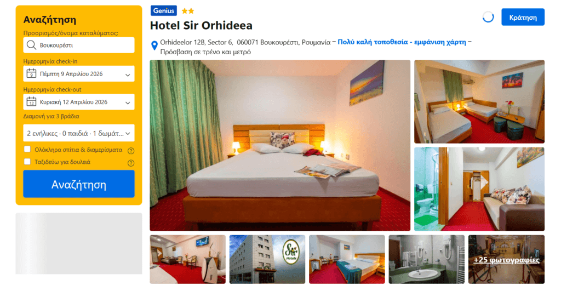Expand the guests and rooms selector
The width and height of the screenshot is (561, 291).
(x=79, y=133)
